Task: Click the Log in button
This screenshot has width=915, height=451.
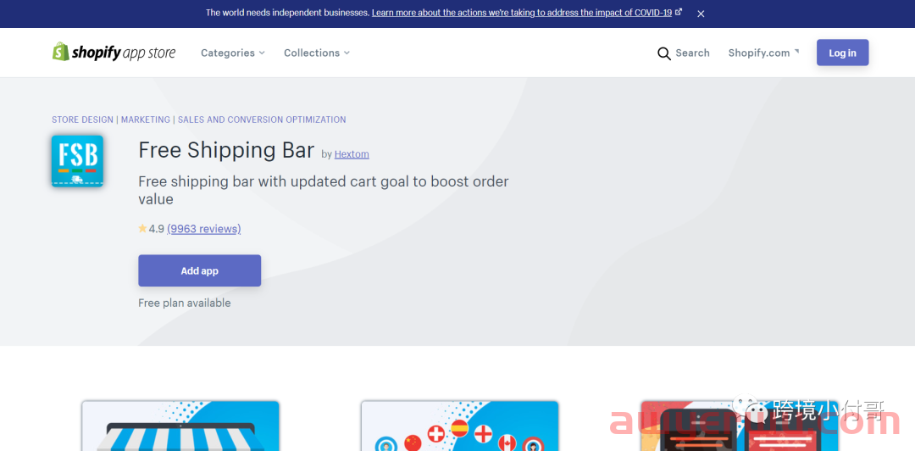Action: [843, 53]
